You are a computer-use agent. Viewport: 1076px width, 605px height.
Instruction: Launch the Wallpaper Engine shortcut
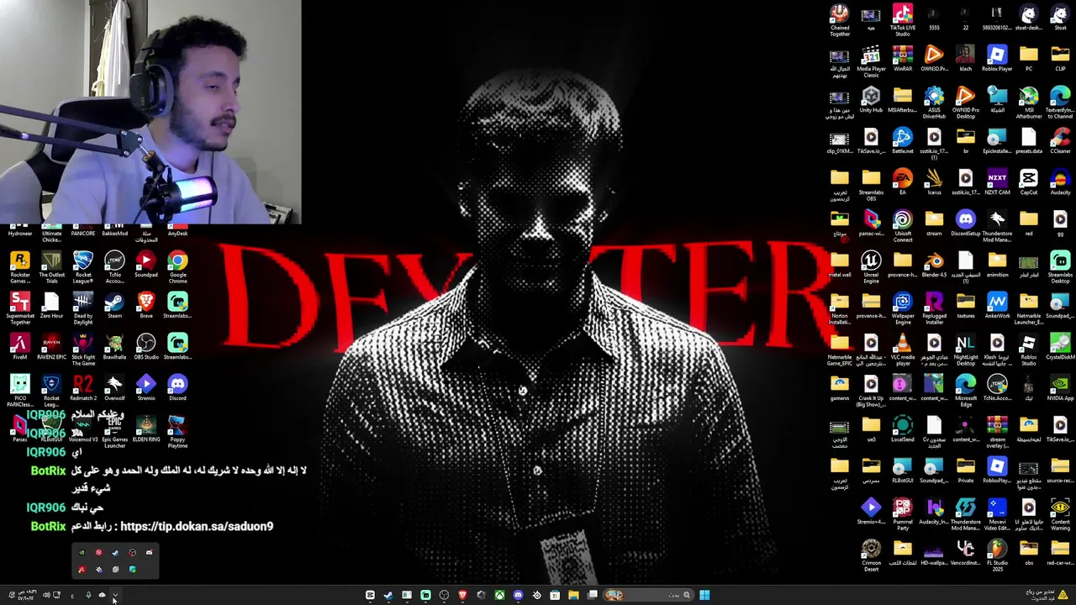pos(903,308)
